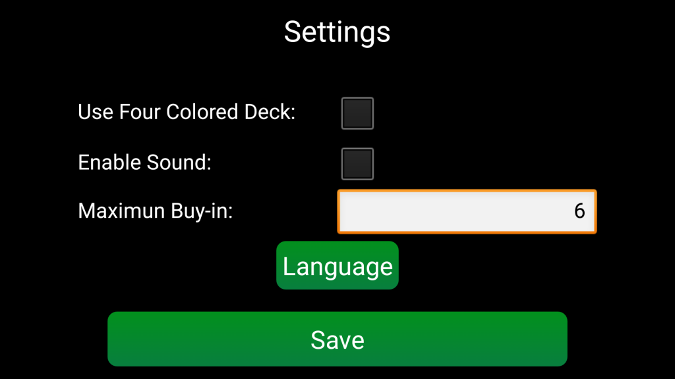
Task: Save the current settings
Action: [337, 340]
